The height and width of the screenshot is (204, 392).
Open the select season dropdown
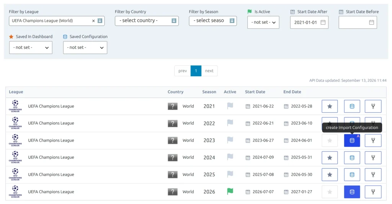(x=213, y=21)
